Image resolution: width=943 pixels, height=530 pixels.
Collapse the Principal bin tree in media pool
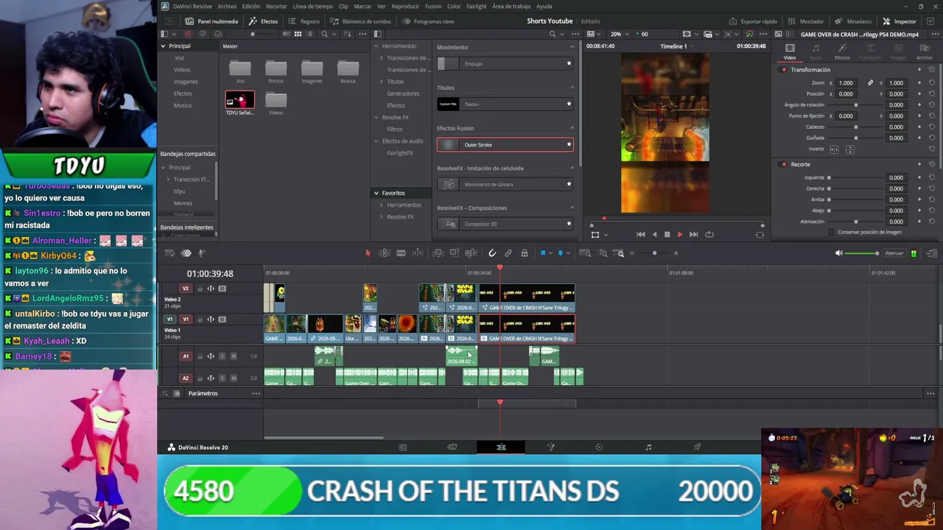click(164, 46)
